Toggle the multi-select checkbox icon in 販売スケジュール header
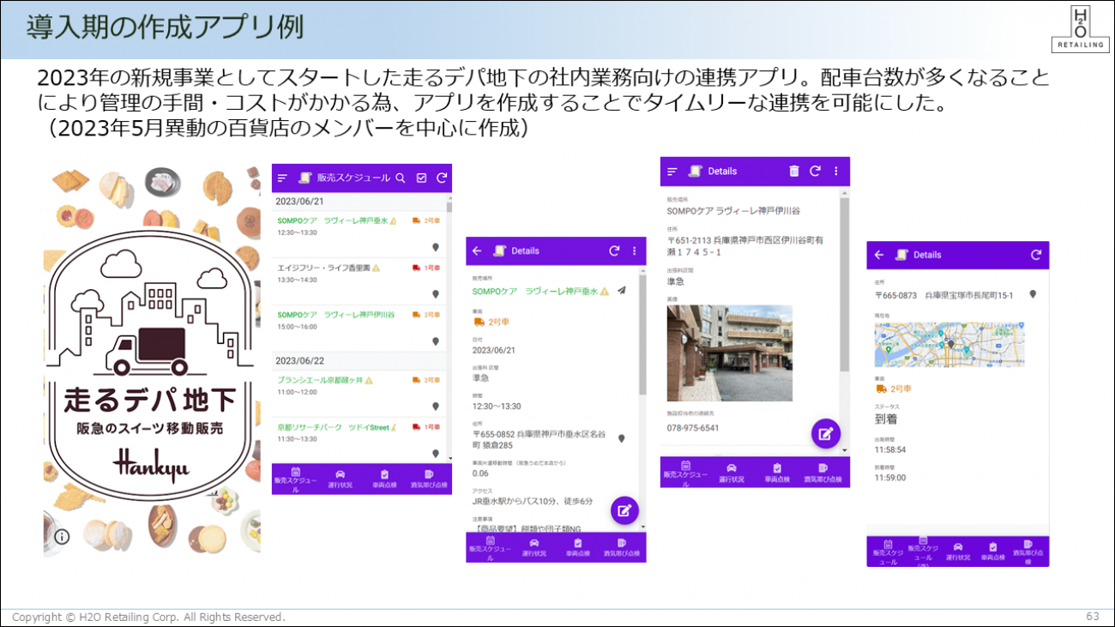Screen dimensions: 1115x627 [x=421, y=178]
